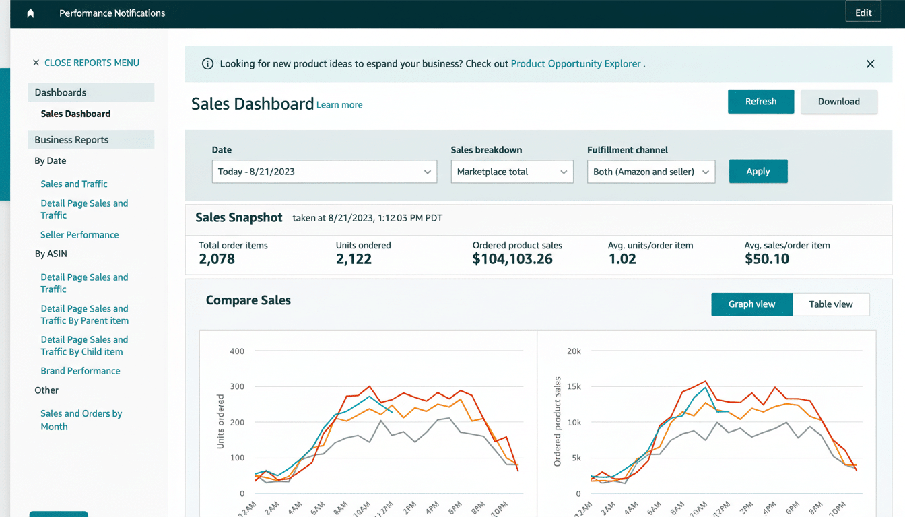Viewport: 905px width, 517px height.
Task: Select Graph view in the Compare Sales panel
Action: tap(751, 304)
